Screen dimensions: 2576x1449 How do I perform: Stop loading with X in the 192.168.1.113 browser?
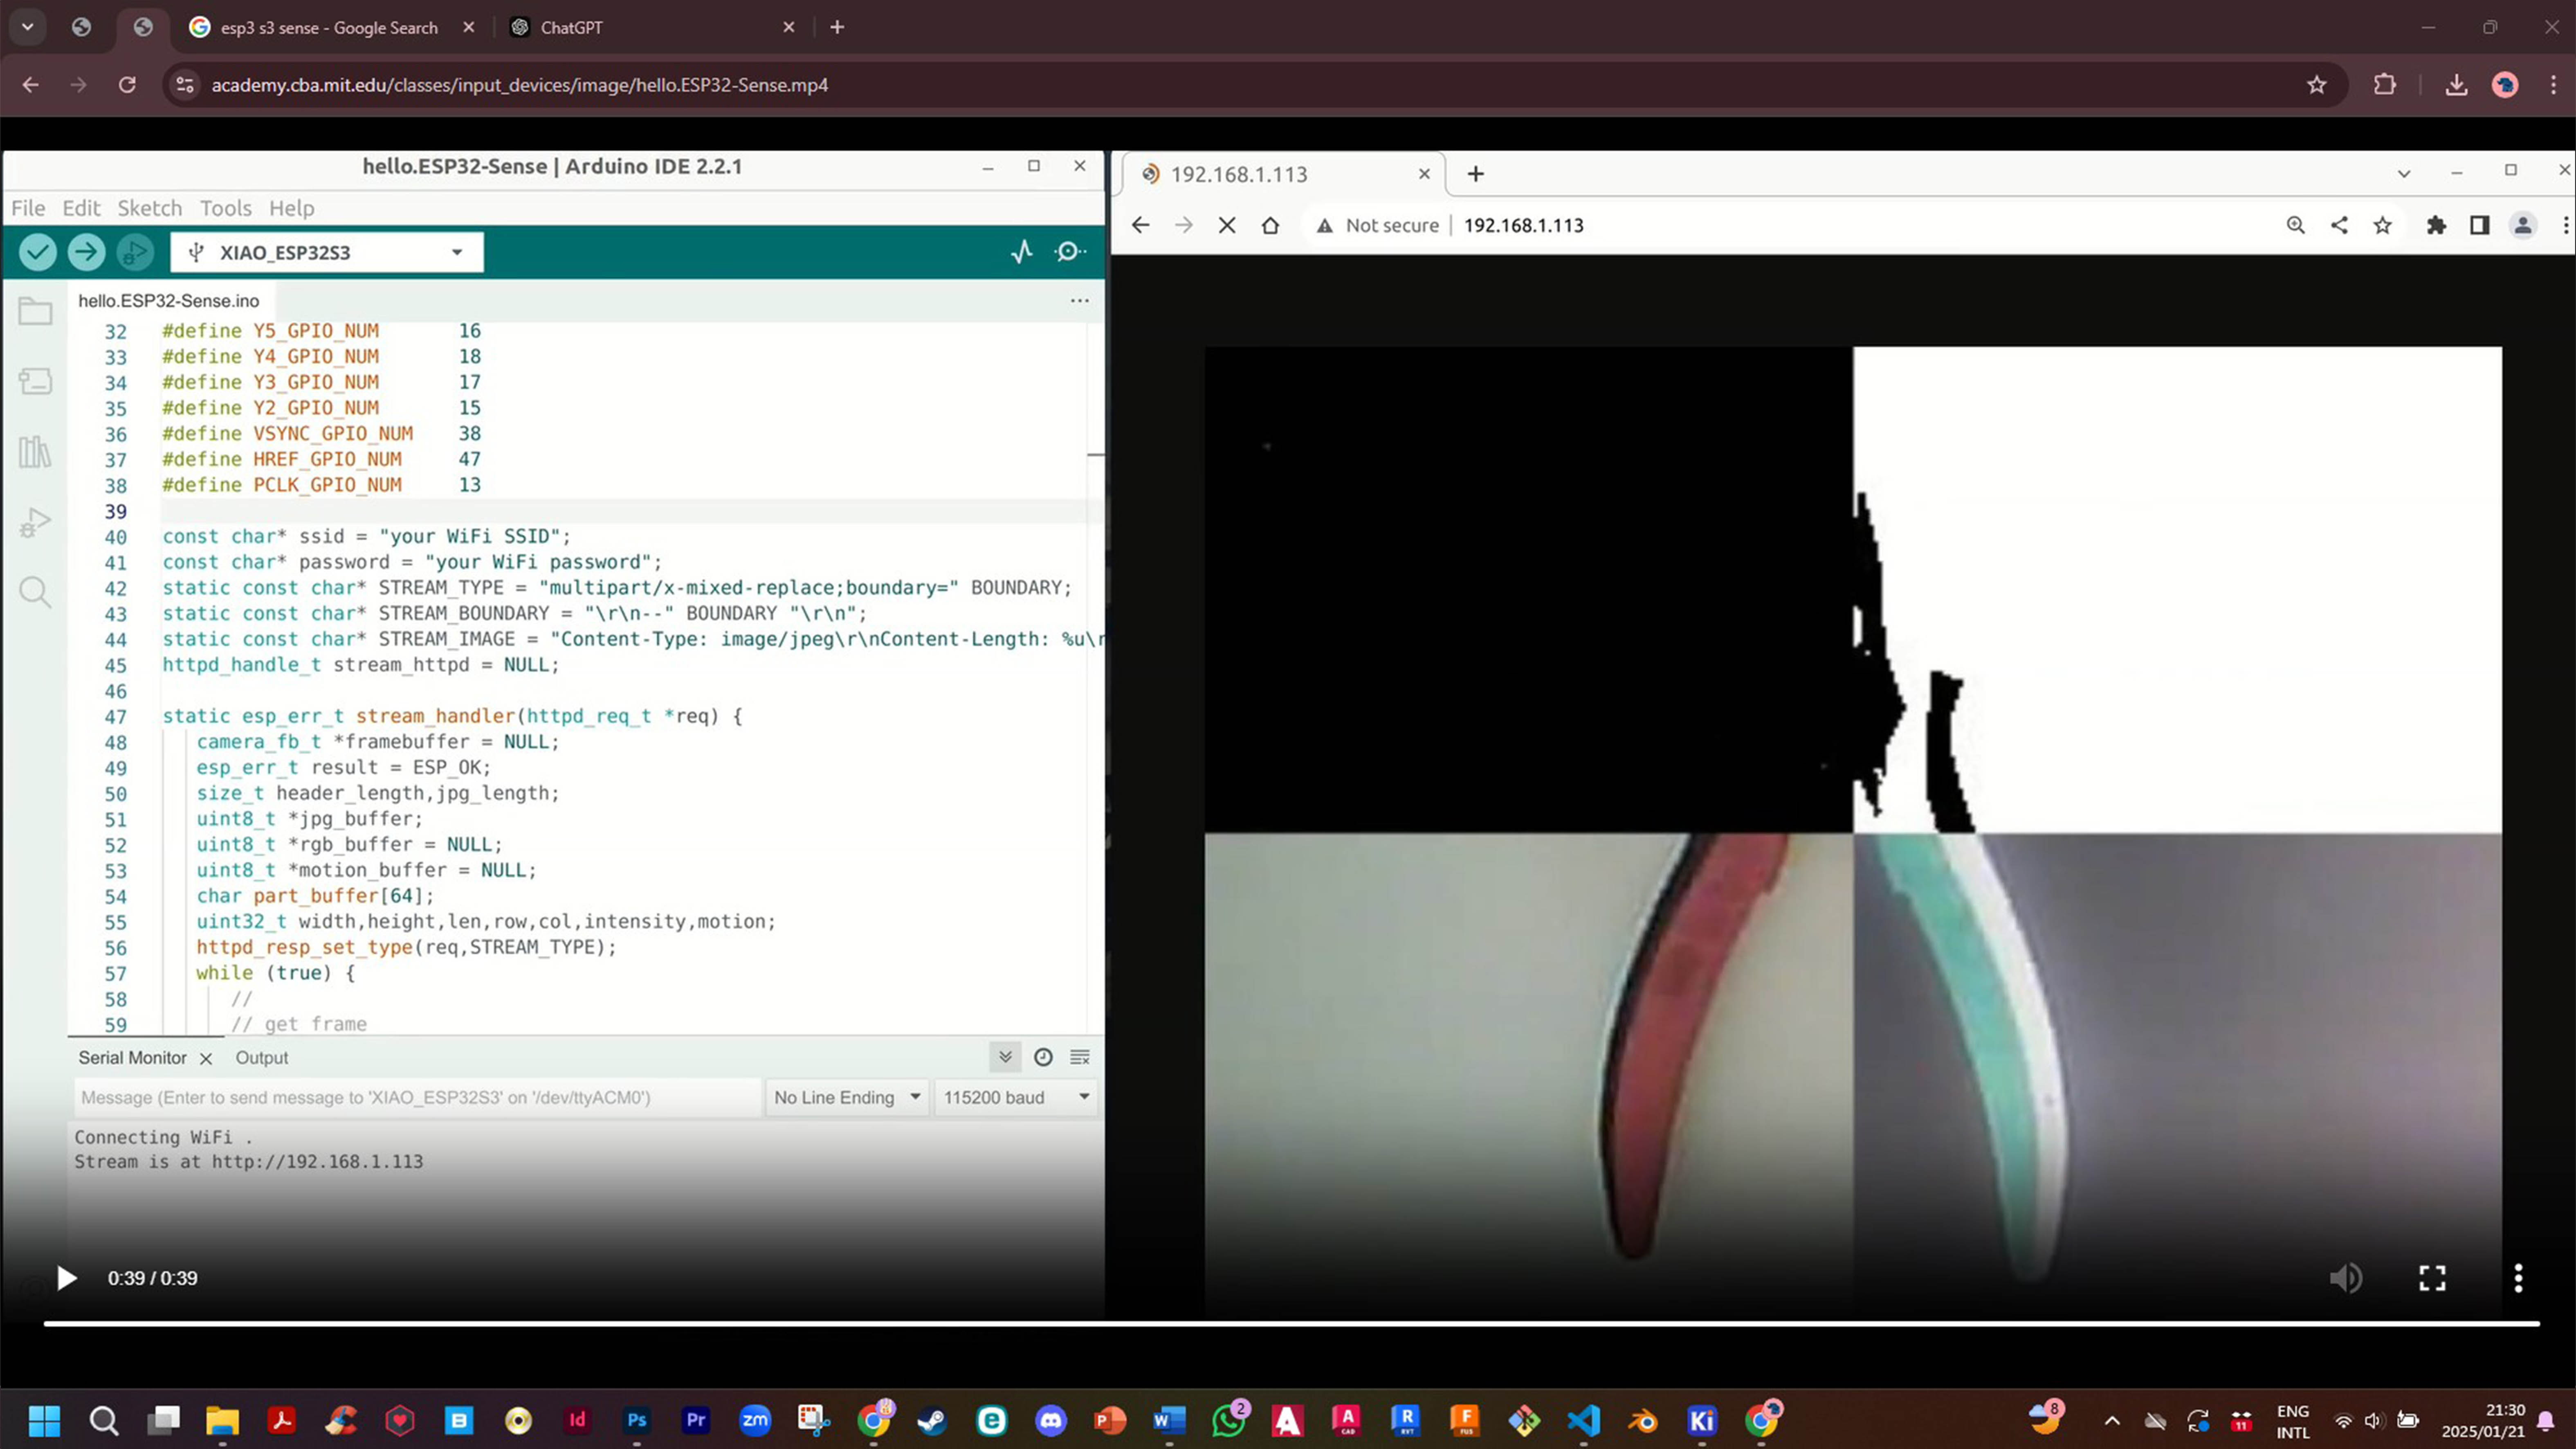coord(1227,225)
